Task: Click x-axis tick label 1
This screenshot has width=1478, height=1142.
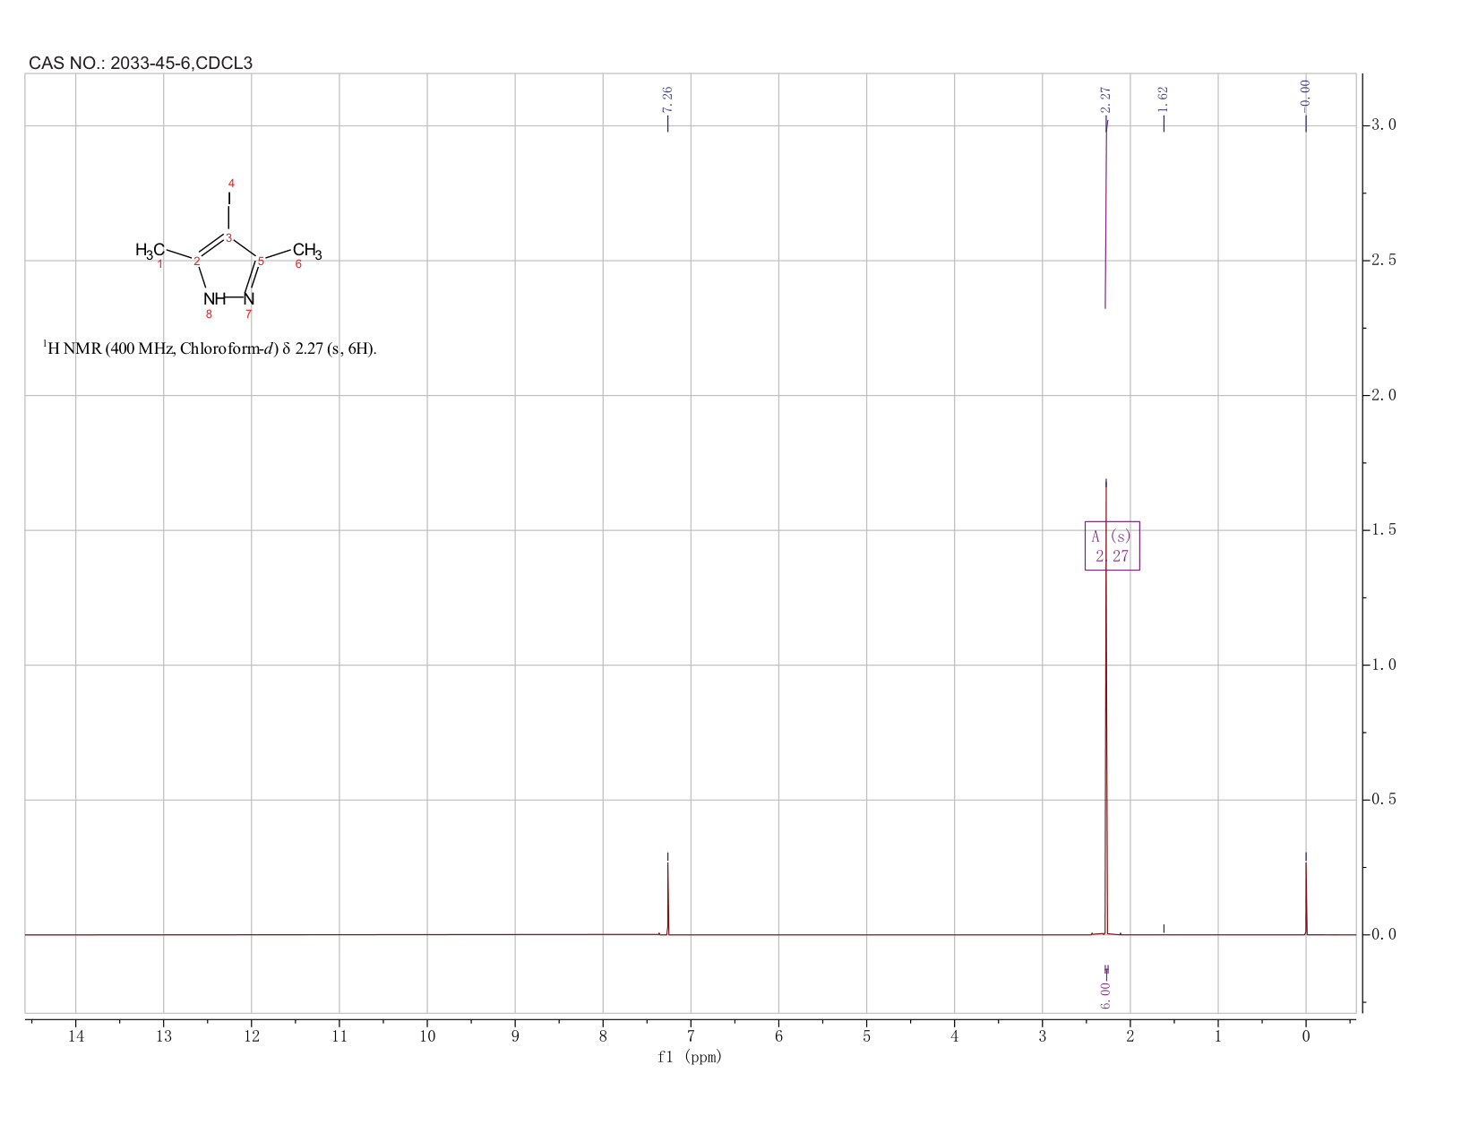Action: point(1217,1036)
